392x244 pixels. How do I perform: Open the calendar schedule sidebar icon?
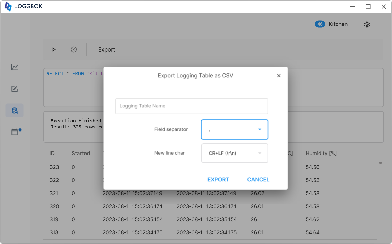[15, 132]
